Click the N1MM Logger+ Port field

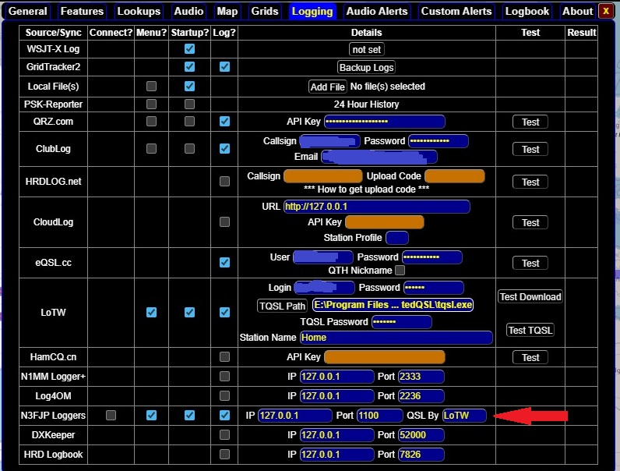click(421, 377)
